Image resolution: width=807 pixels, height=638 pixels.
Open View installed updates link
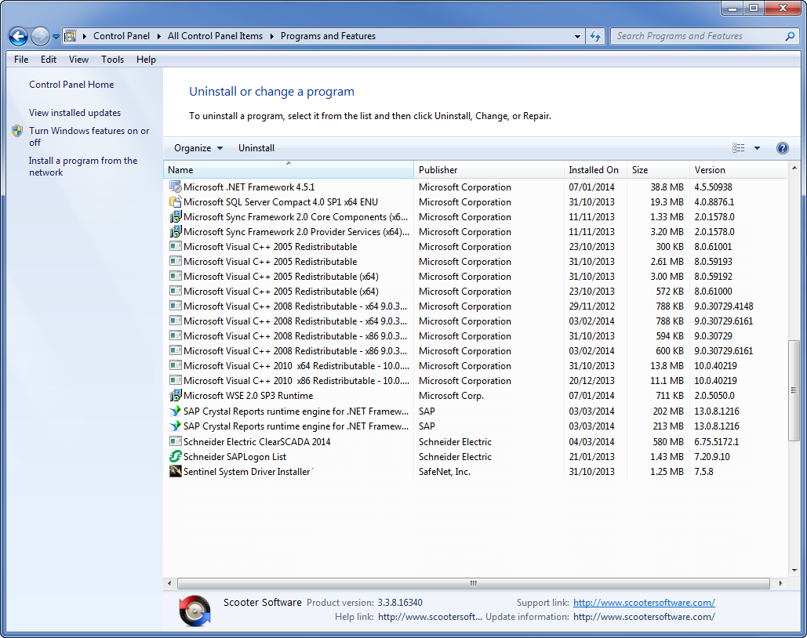75,113
